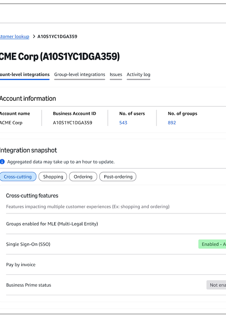This screenshot has width=226, height=316.
Task: Click the blue info icon beside Aggregated data
Action: point(2,162)
